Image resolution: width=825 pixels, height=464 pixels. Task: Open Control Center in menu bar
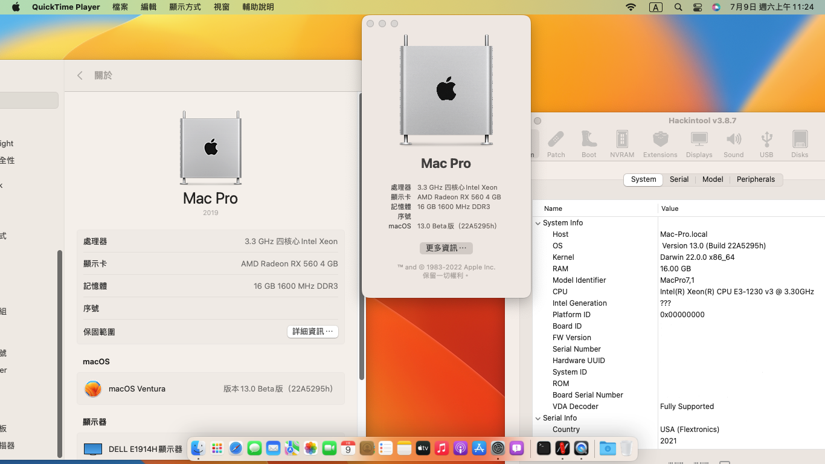698,7
